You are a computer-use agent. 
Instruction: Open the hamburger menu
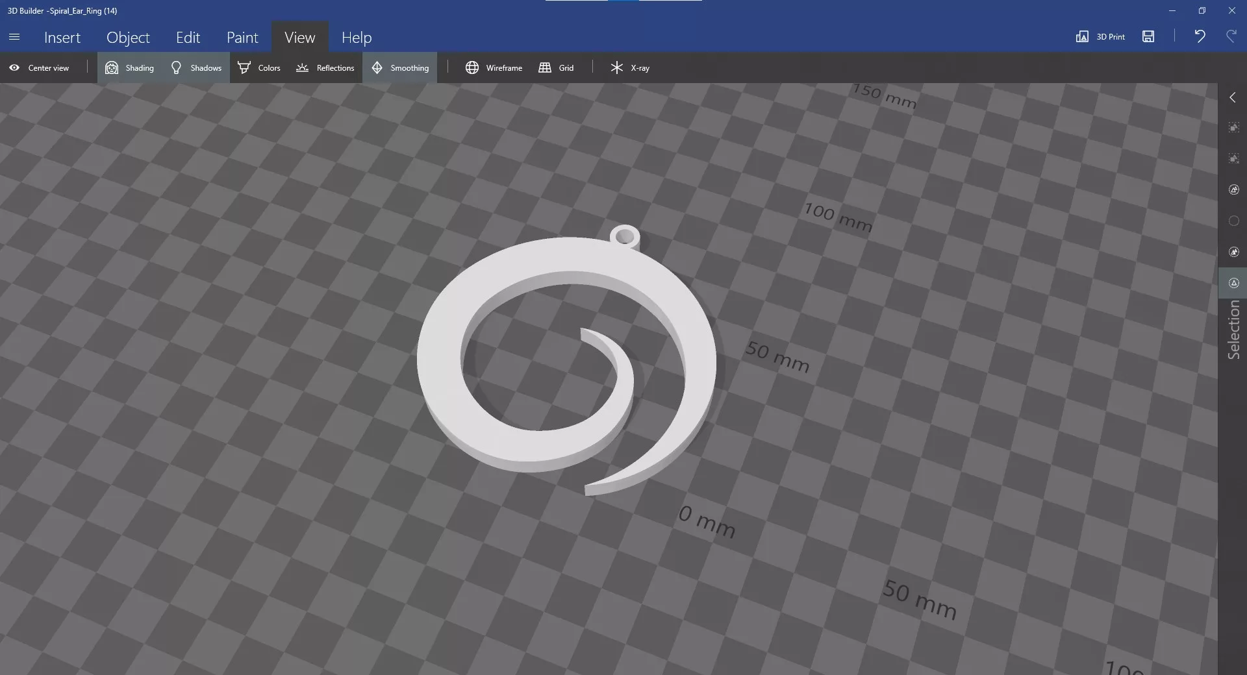pos(14,37)
